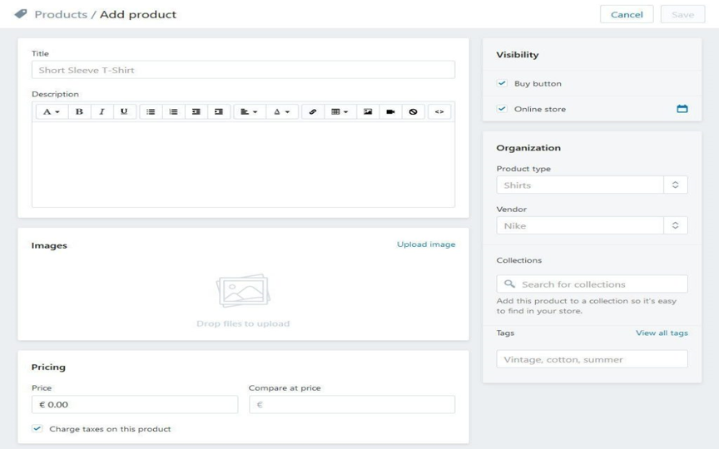Open the Product type dropdown
This screenshot has height=449, width=719.
tap(592, 185)
